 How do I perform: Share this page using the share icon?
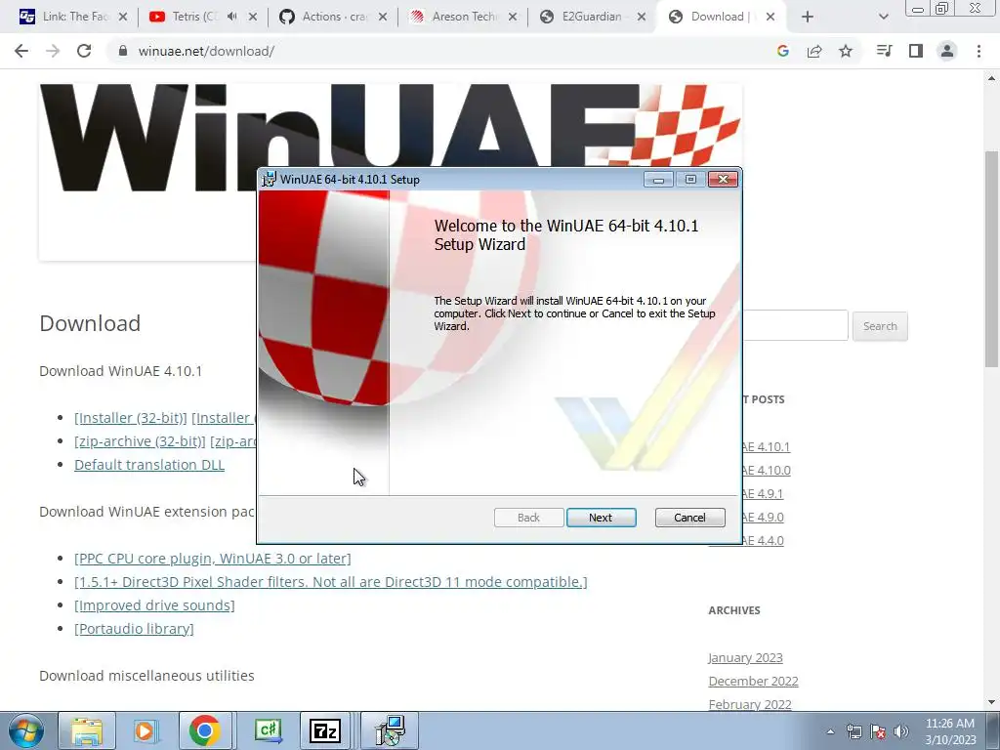(814, 51)
